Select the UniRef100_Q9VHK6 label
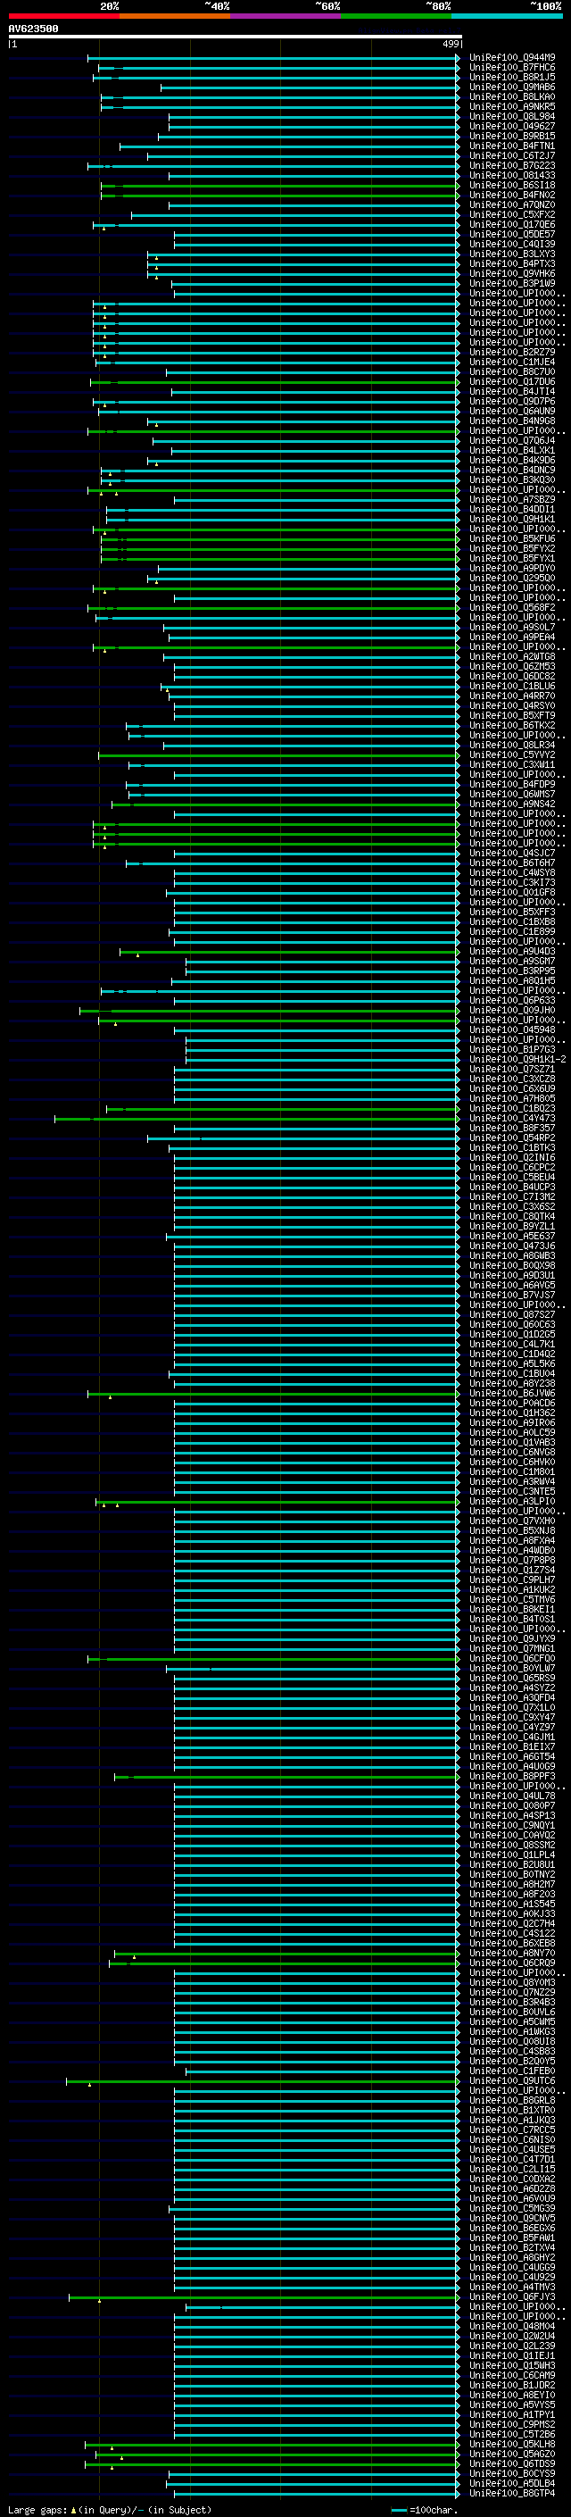 click(512, 273)
